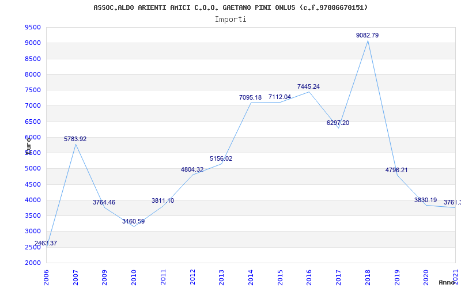Click the 2019 year axis label
Viewport: 461px width, 288px height.
pos(397,277)
